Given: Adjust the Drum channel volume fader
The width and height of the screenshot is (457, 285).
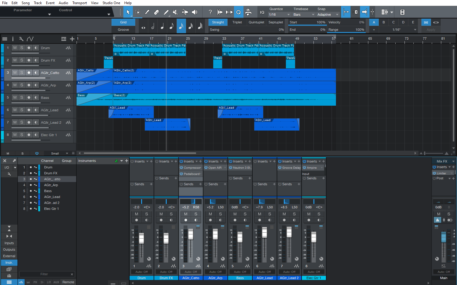Looking at the screenshot, I should [x=141, y=238].
